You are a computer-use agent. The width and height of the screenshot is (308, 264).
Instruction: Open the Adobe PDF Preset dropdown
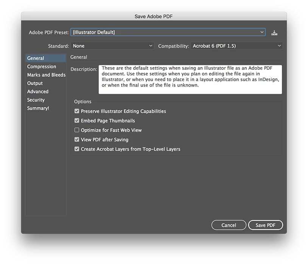coord(168,32)
